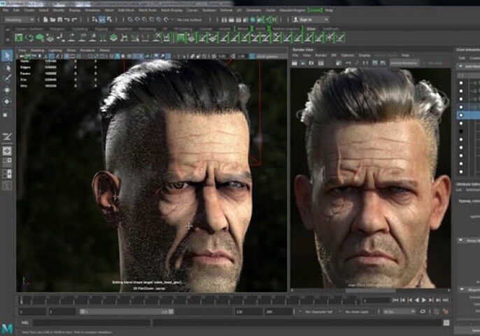
Task: Activate the Rotate tool in toolbox
Action: click(7, 101)
